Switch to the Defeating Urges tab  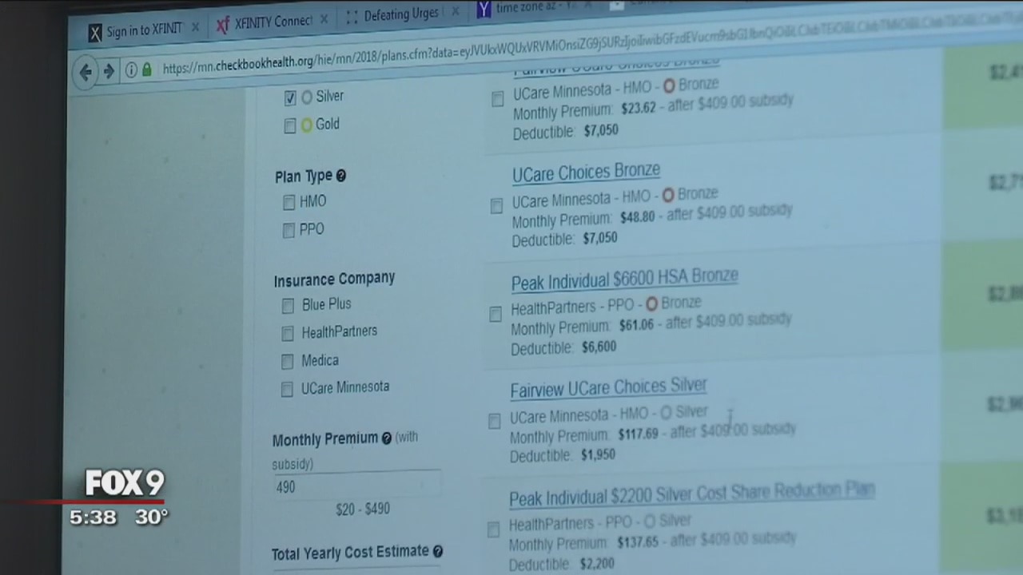pos(400,15)
